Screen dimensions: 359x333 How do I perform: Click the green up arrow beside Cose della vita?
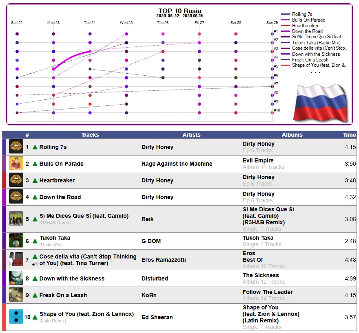(x=35, y=256)
